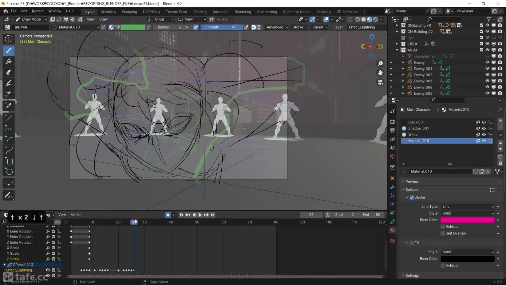Select the Fill bucket tool
Screen dimensions: 506x285
8,61
